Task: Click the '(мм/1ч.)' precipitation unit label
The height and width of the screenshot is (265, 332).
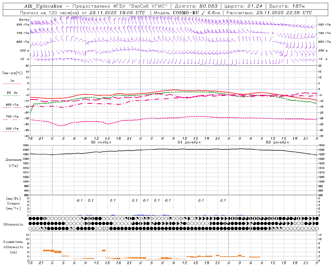Action: 13,208
